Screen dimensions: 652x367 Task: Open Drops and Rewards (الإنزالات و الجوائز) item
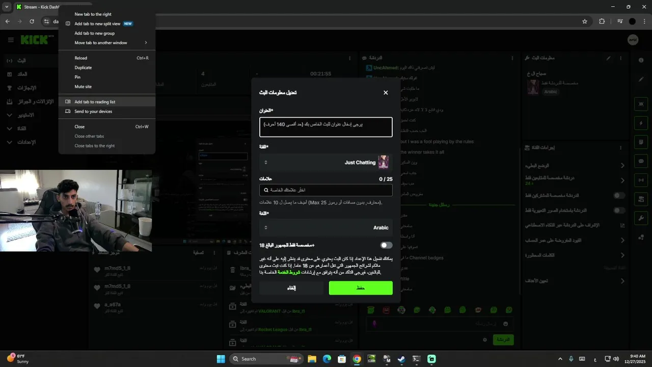click(30, 101)
